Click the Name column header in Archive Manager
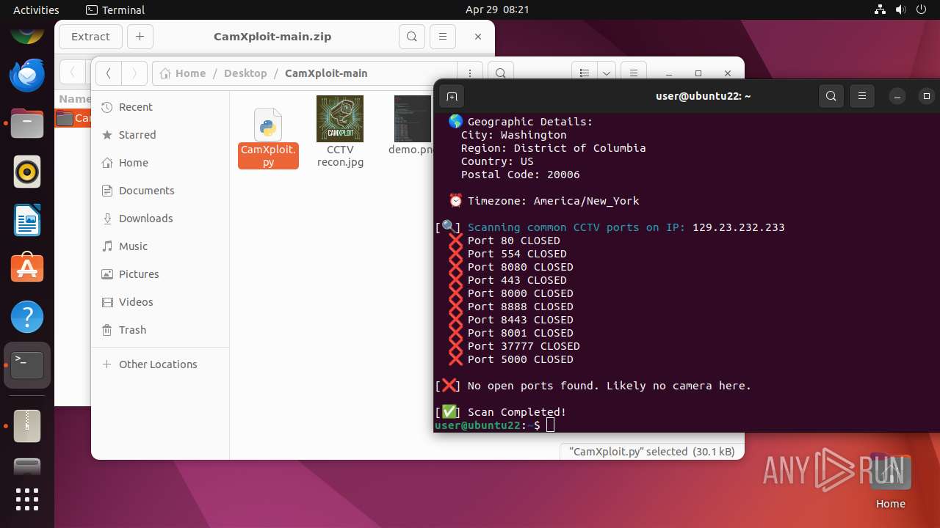 [x=75, y=99]
